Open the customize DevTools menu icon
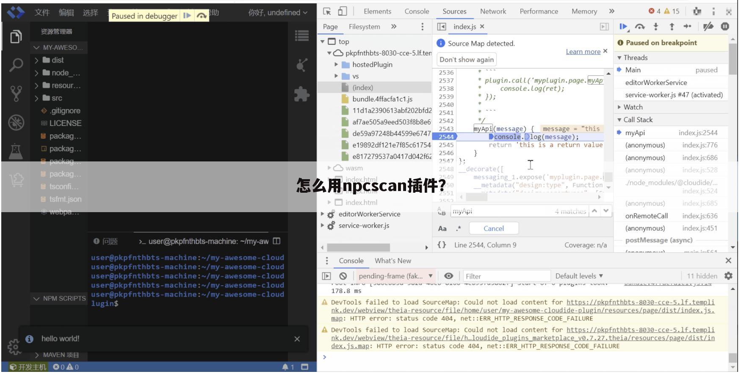Image resolution: width=741 pixels, height=374 pixels. [713, 11]
